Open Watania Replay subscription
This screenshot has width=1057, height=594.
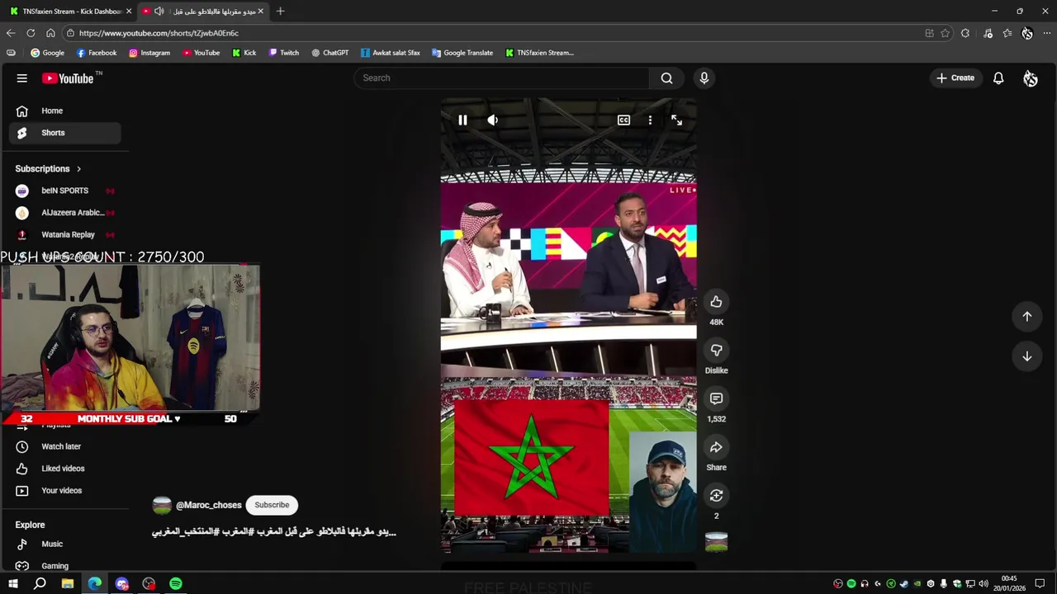pyautogui.click(x=65, y=235)
